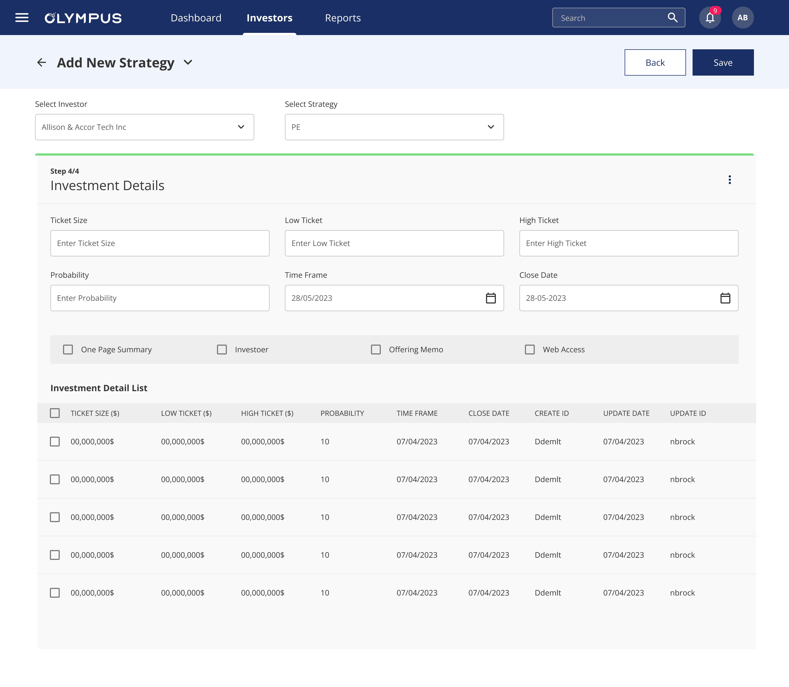Open the AB user avatar menu

(742, 18)
